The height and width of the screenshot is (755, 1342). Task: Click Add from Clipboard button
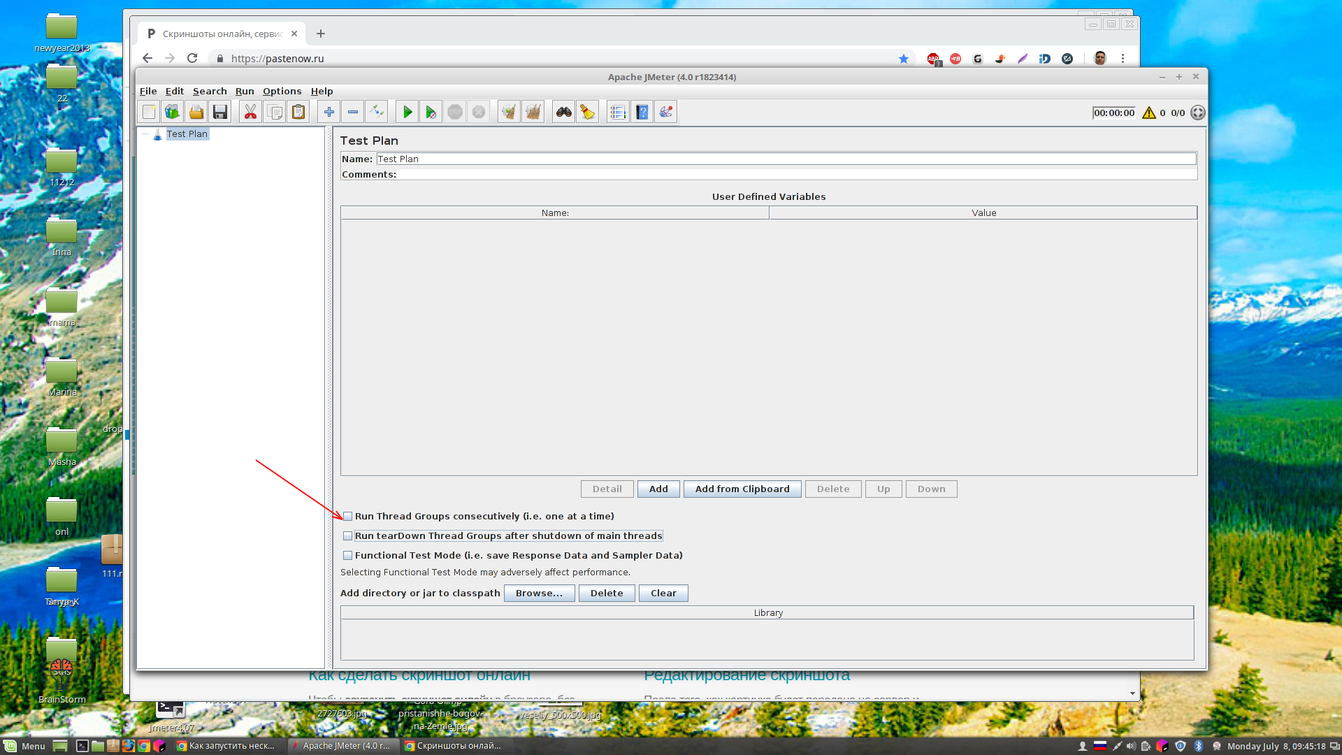742,489
